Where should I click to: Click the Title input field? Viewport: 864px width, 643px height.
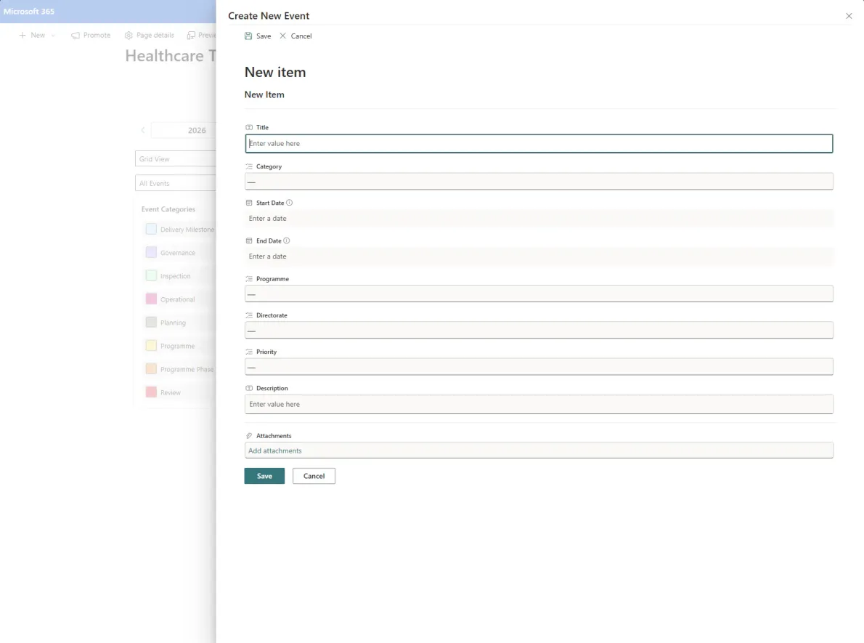[539, 143]
